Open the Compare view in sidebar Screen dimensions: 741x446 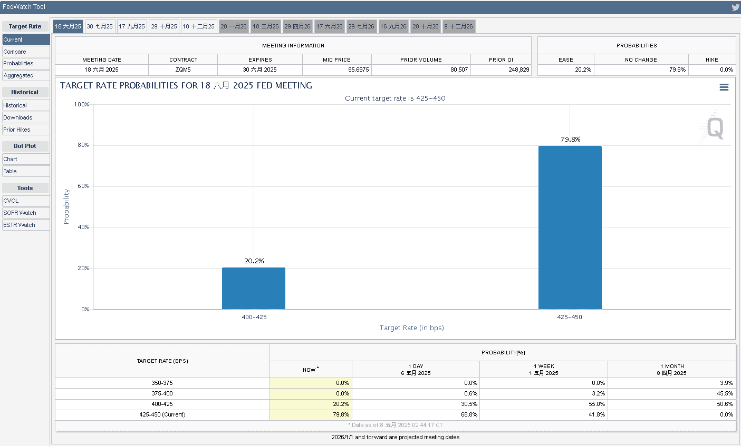(x=26, y=52)
